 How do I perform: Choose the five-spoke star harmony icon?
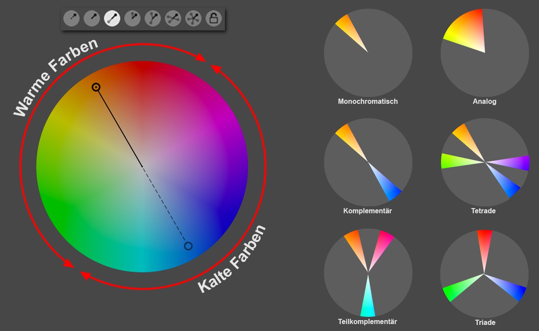click(x=193, y=18)
